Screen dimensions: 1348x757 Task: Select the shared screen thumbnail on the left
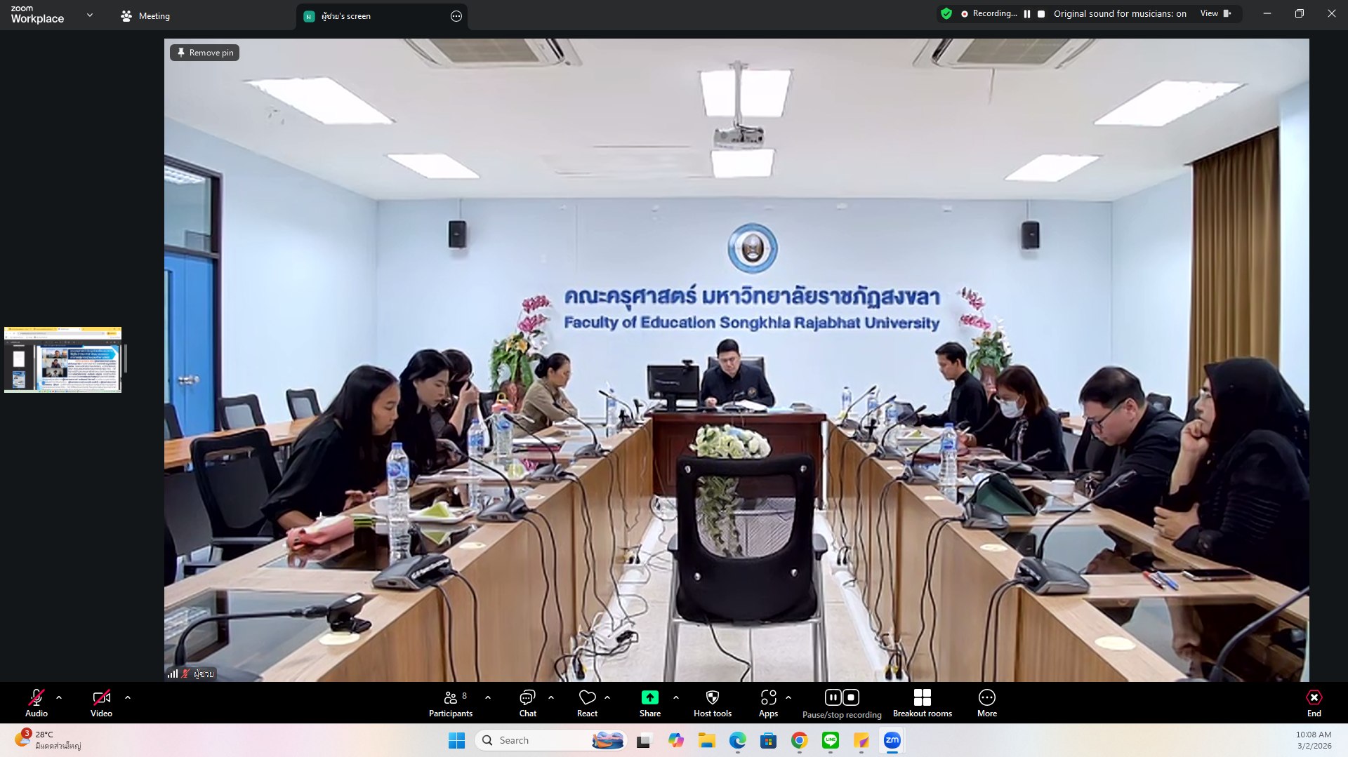point(62,360)
